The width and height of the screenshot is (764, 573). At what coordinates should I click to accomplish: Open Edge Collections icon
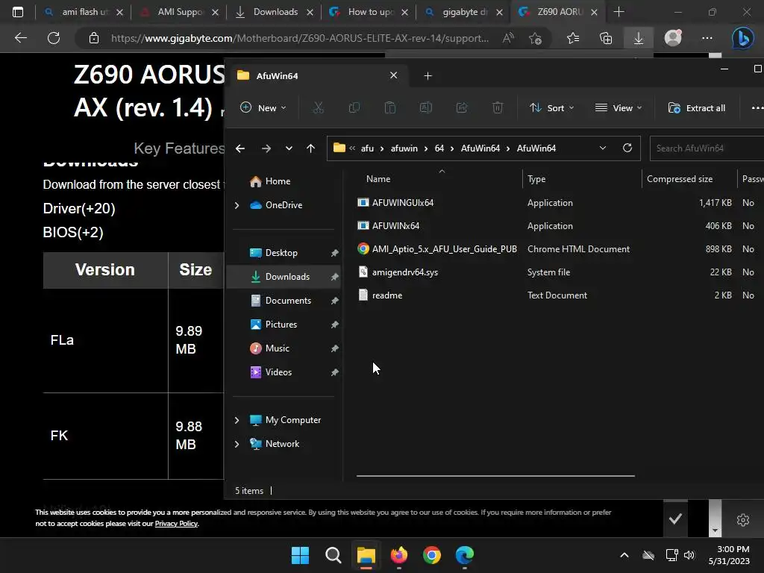[606, 38]
